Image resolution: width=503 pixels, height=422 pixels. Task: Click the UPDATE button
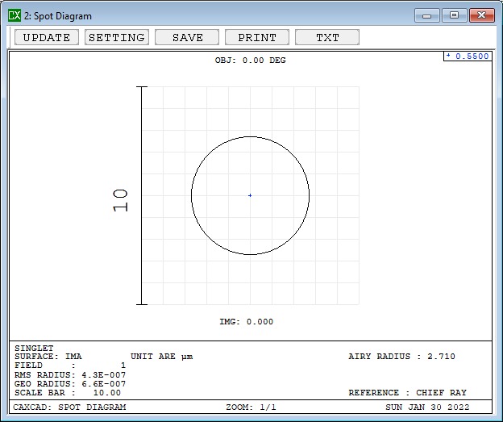47,37
